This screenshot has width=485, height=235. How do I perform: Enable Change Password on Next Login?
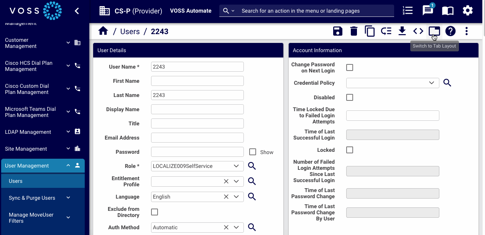350,67
